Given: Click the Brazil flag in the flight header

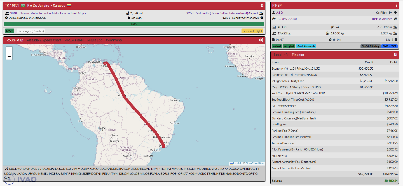Looking at the screenshot, I should click(x=23, y=6).
